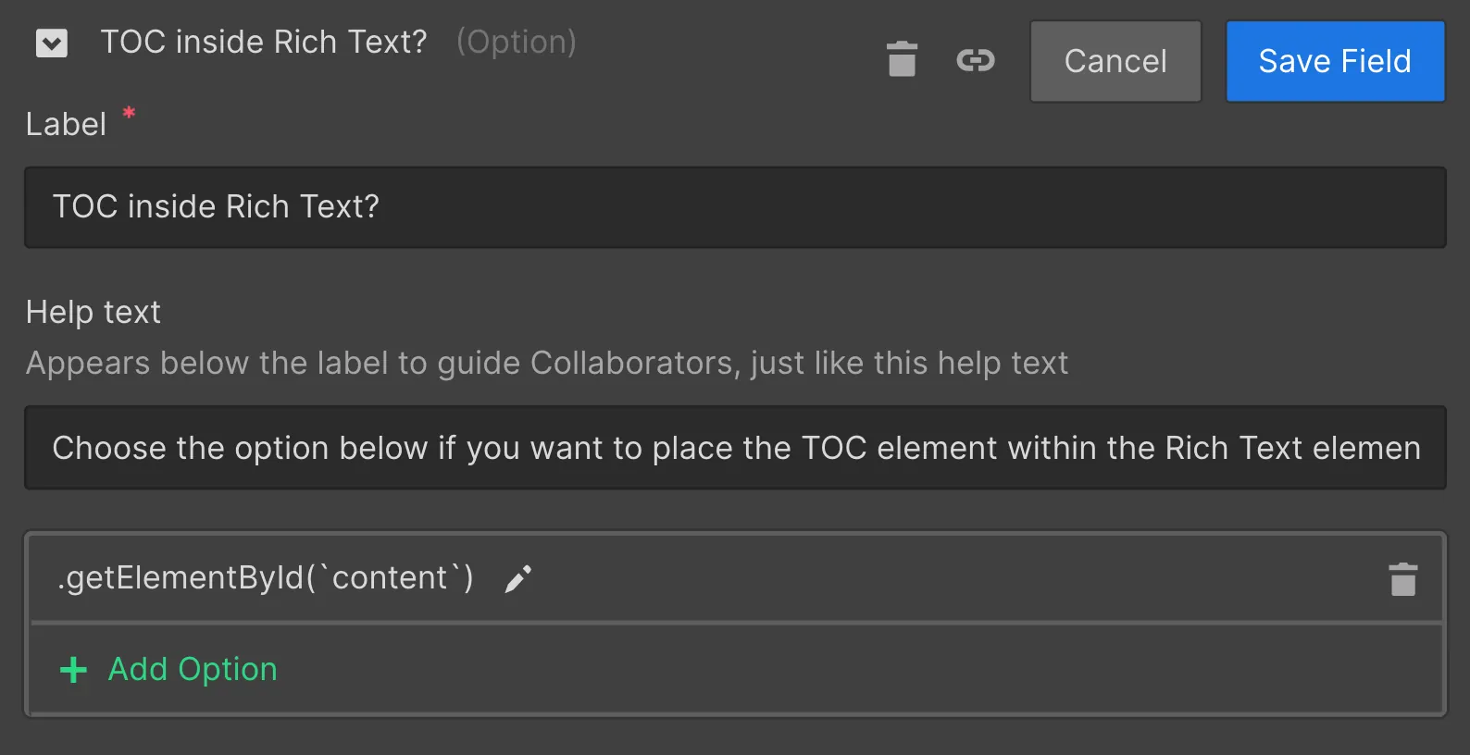Viewport: 1470px width, 755px height.
Task: Click the (Option) label in the header
Action: (517, 42)
